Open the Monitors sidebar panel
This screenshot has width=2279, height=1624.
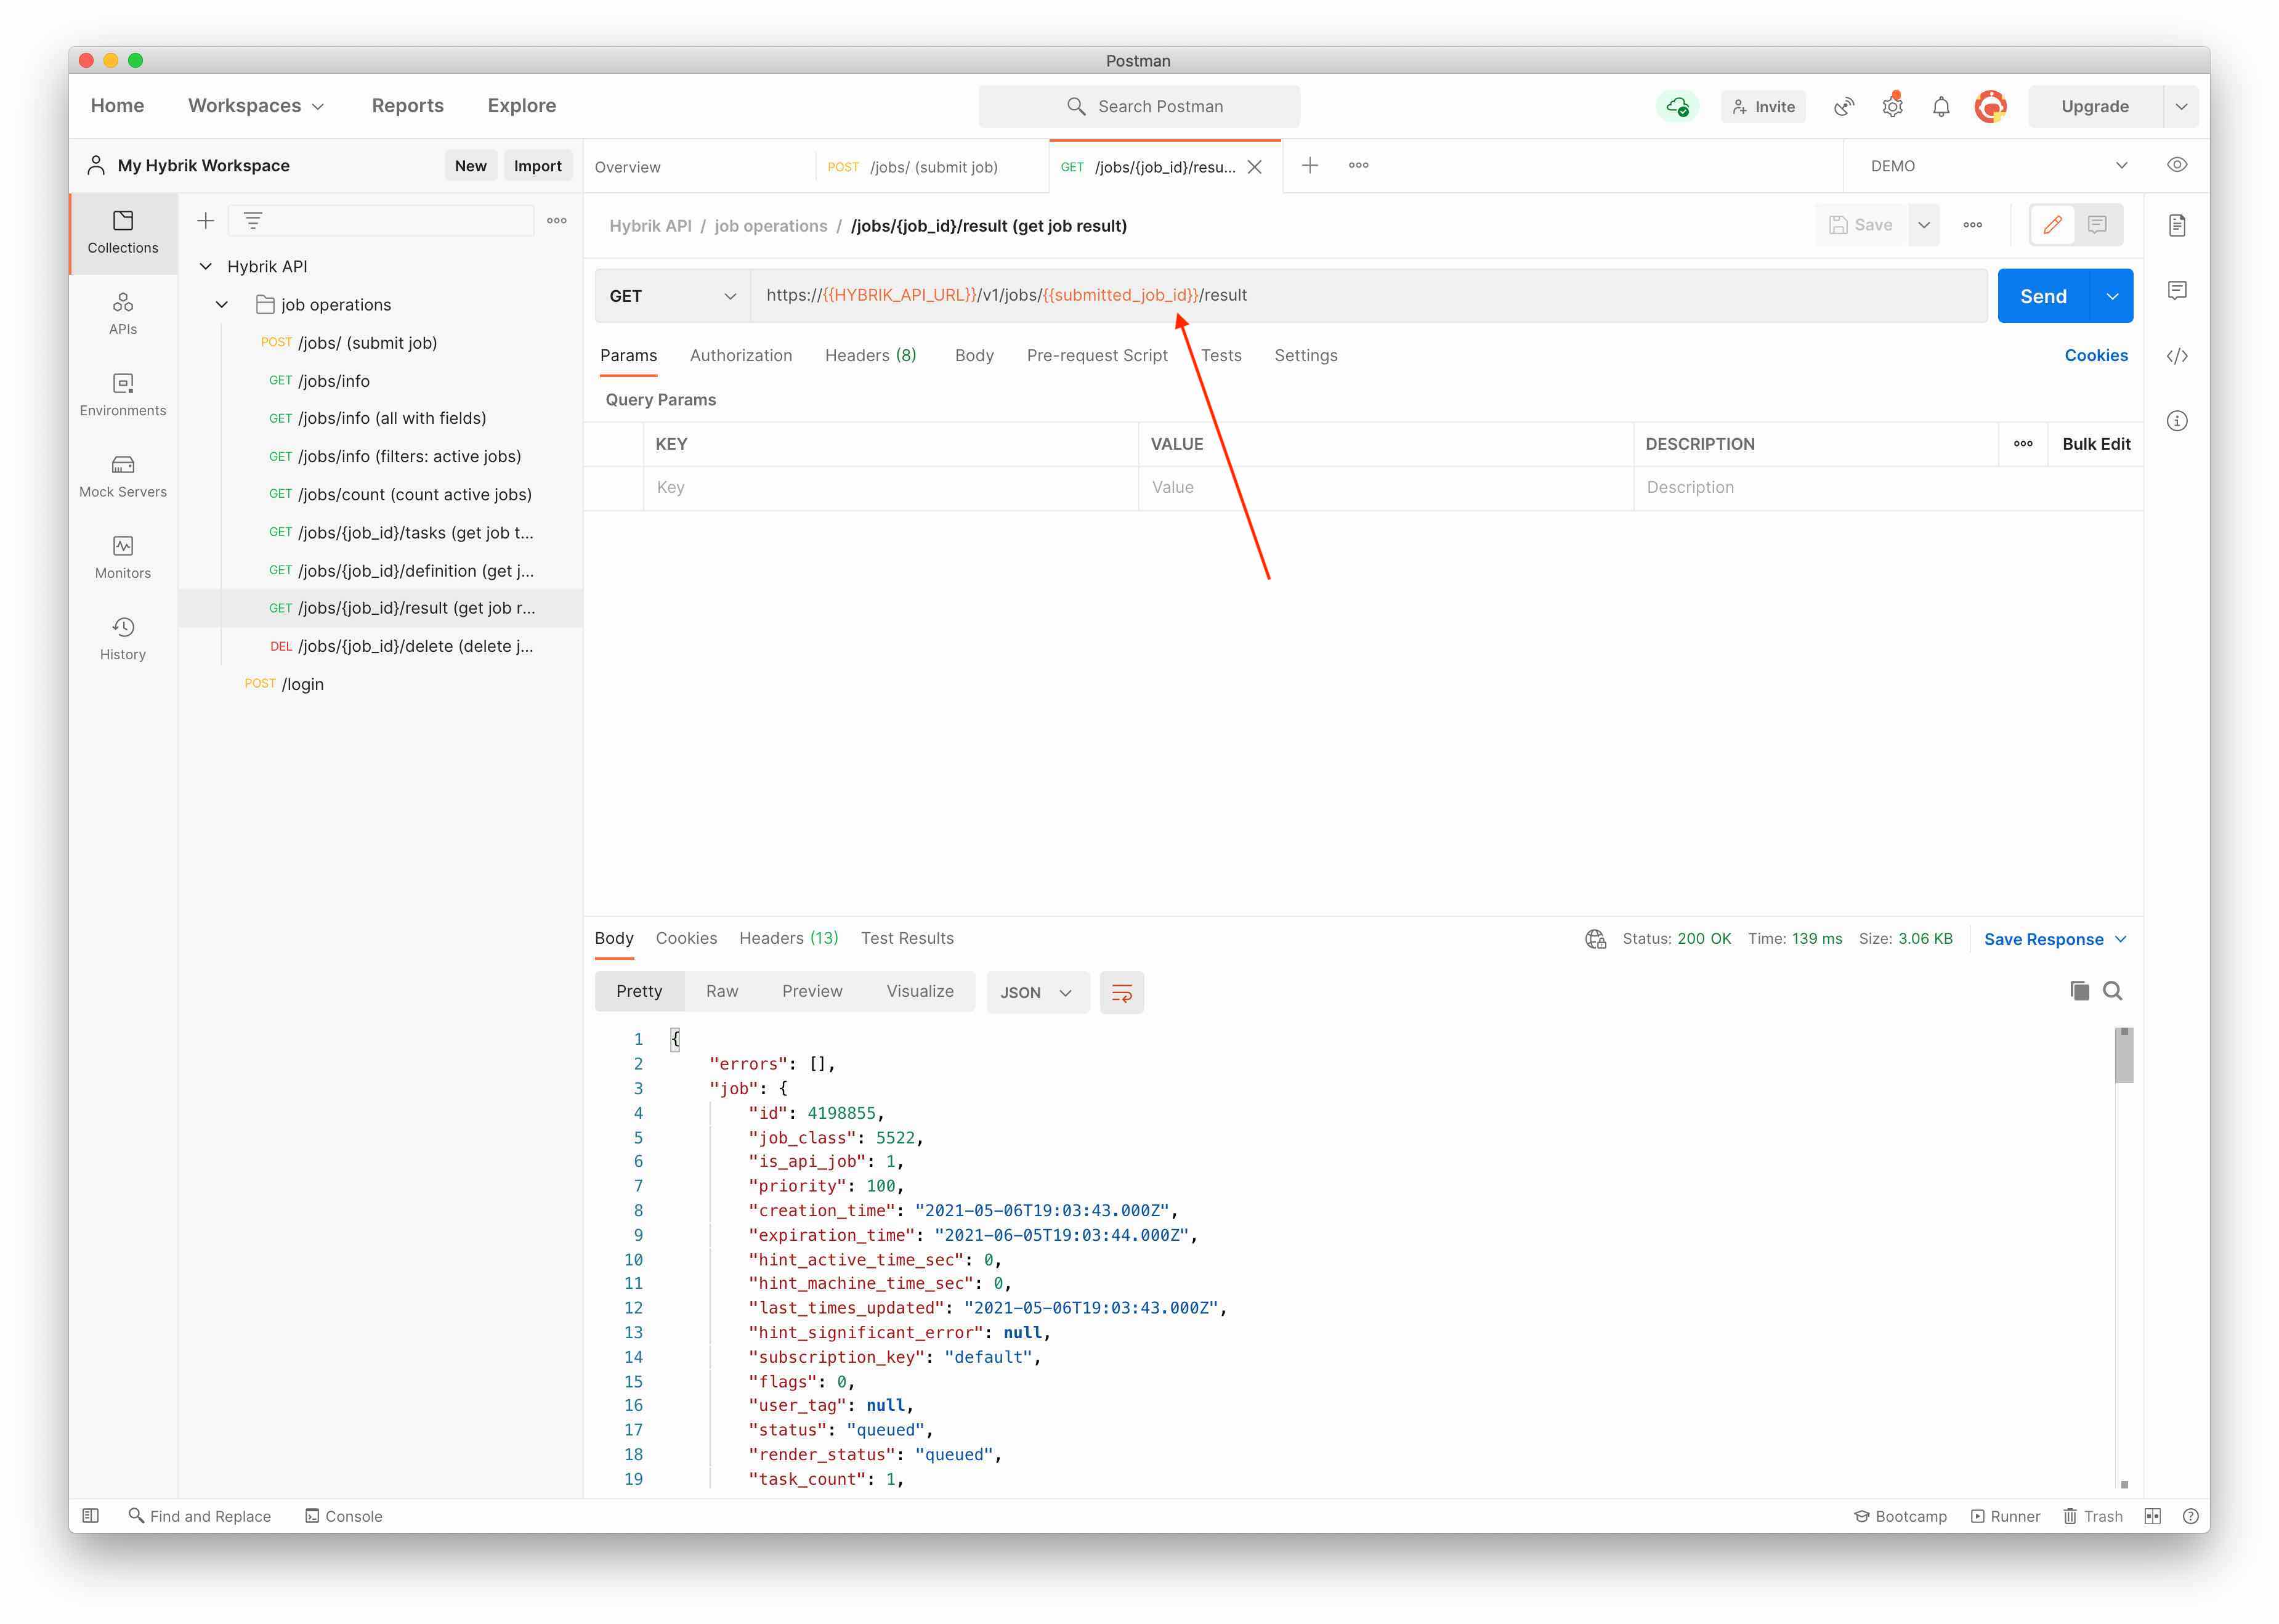(x=123, y=557)
